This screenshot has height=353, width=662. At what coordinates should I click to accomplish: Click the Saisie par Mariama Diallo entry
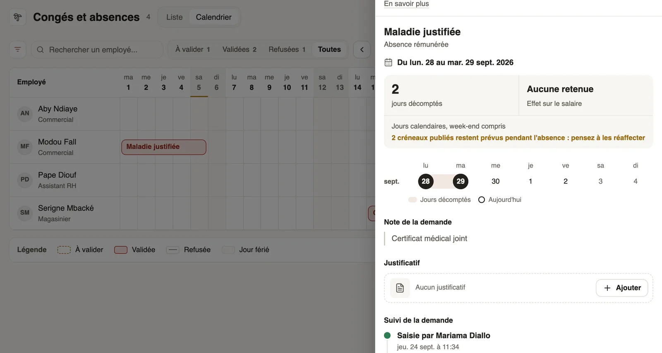pos(444,336)
